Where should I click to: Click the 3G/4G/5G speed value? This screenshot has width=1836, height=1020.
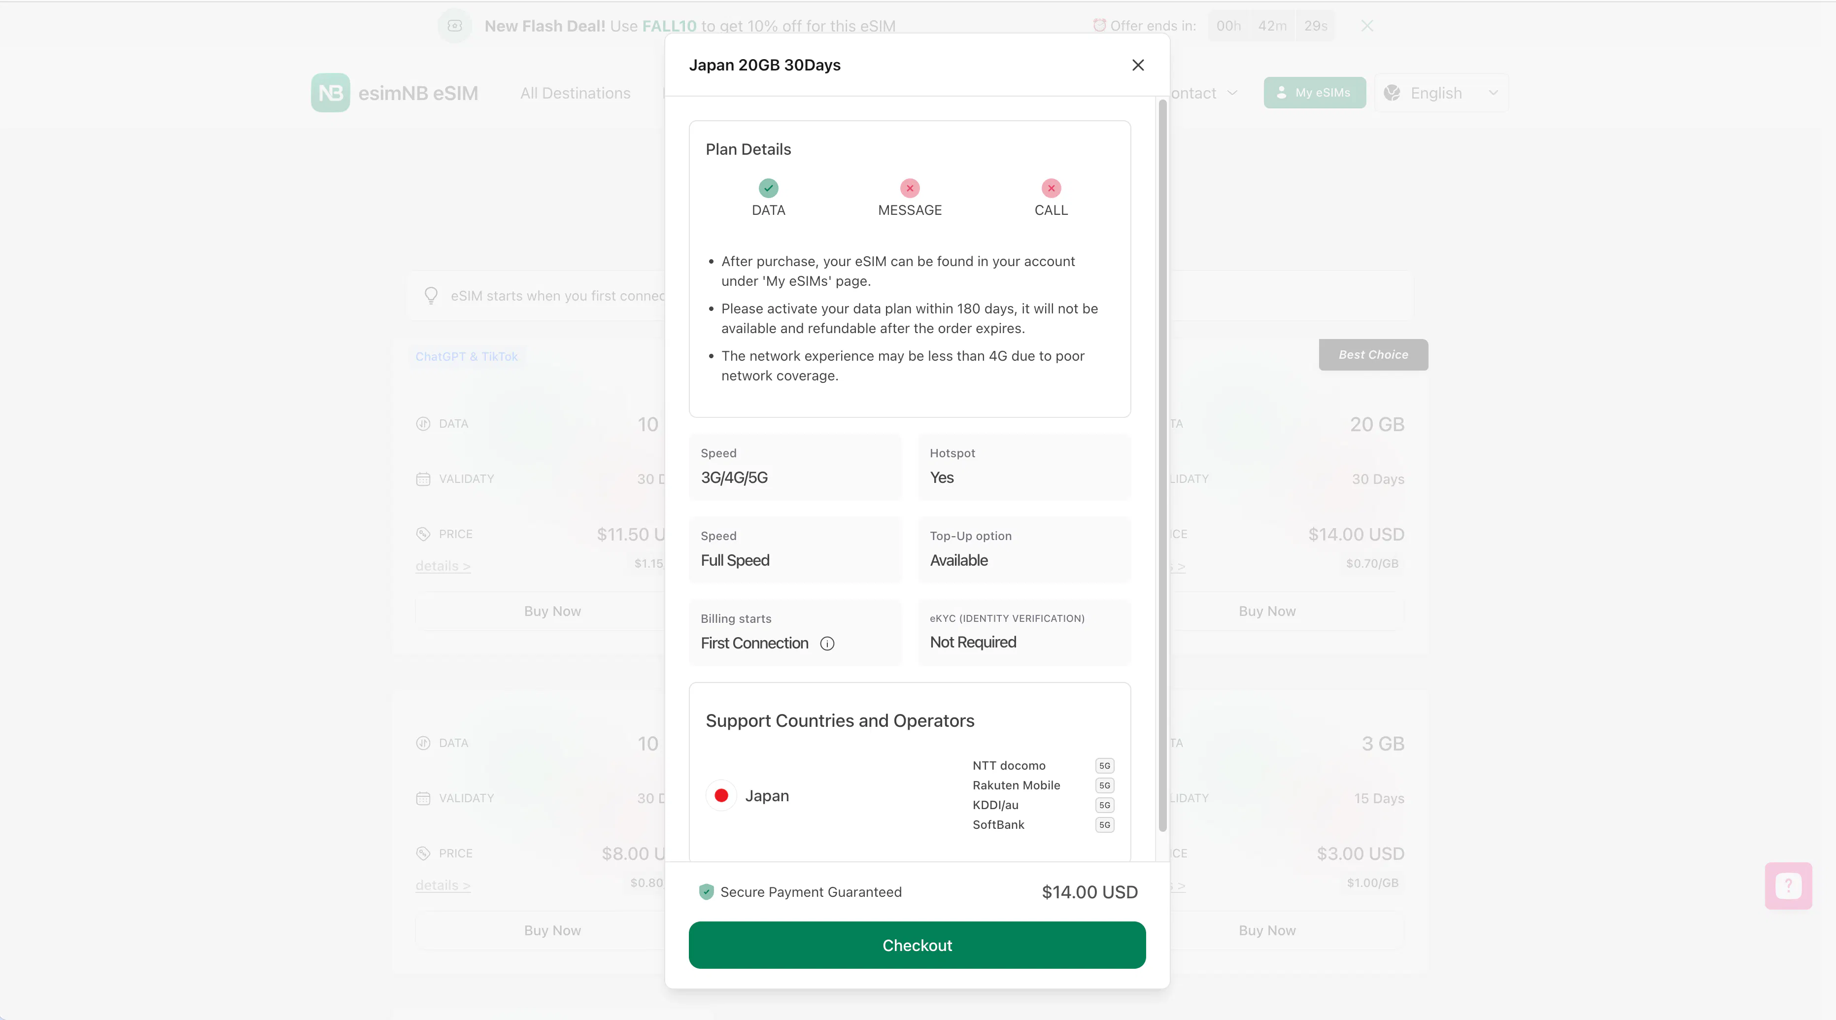tap(734, 477)
